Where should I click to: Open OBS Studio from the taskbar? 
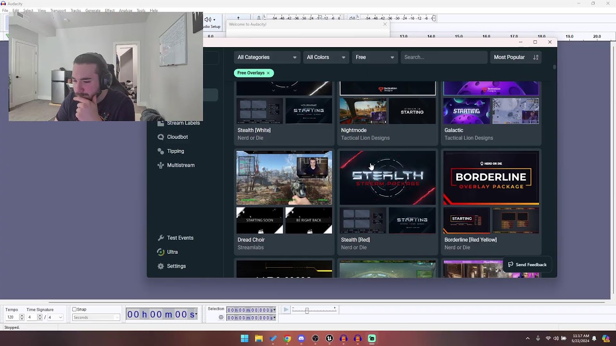click(x=315, y=338)
